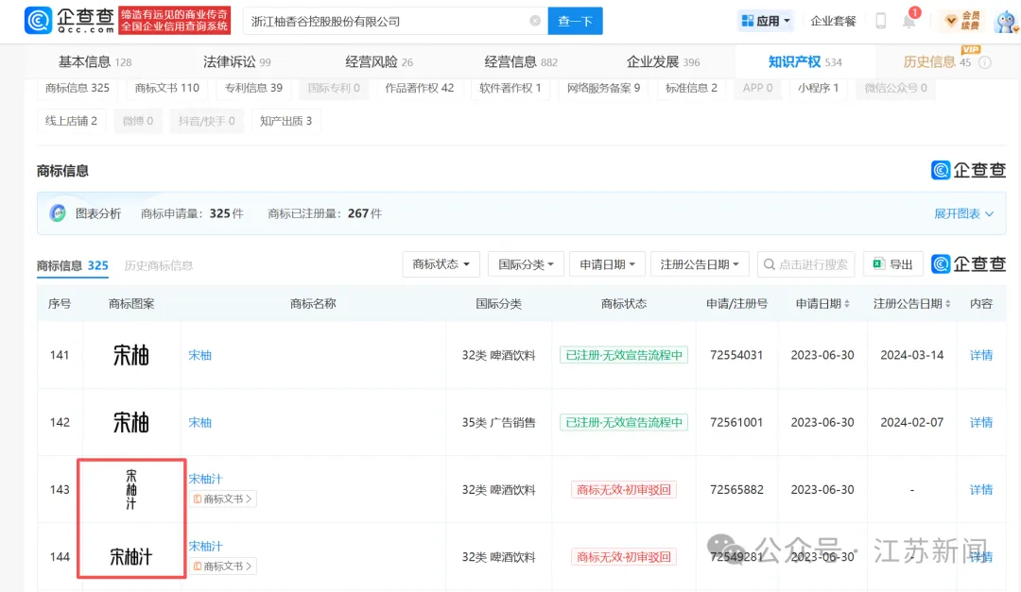1021x592 pixels.
Task: Export the table with 导出 button
Action: click(892, 264)
